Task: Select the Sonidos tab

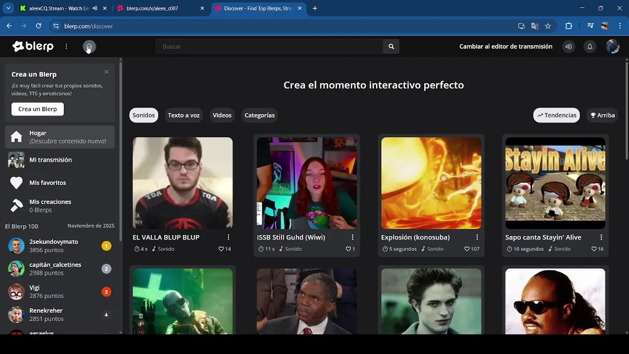Action: [x=143, y=115]
